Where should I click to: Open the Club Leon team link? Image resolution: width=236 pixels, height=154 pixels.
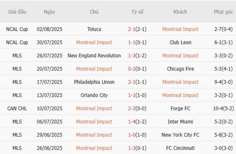[x=180, y=42]
